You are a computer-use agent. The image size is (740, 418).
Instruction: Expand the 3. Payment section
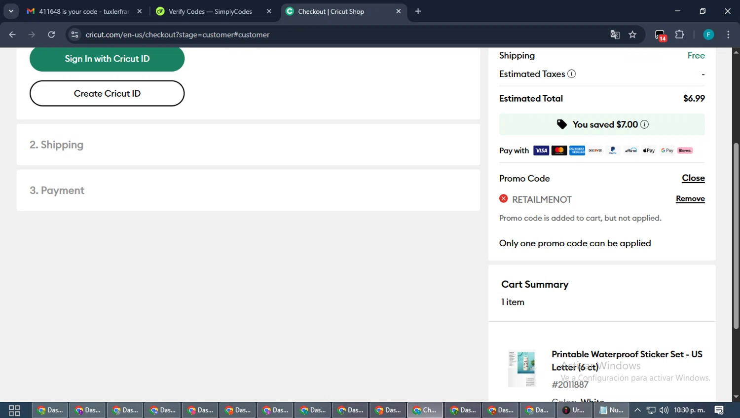click(x=248, y=190)
